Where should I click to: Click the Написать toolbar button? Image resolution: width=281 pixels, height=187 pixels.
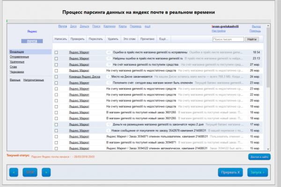point(60,39)
